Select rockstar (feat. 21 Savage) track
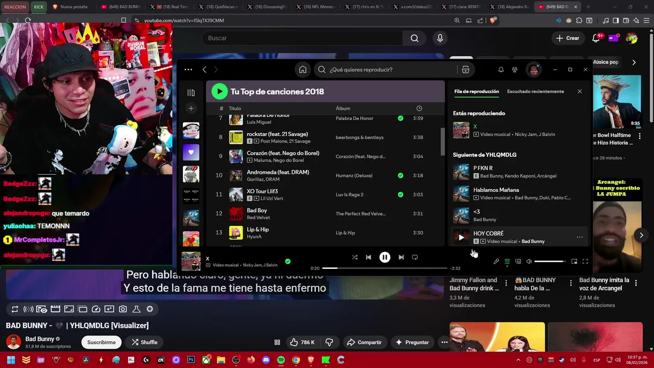 click(x=277, y=134)
